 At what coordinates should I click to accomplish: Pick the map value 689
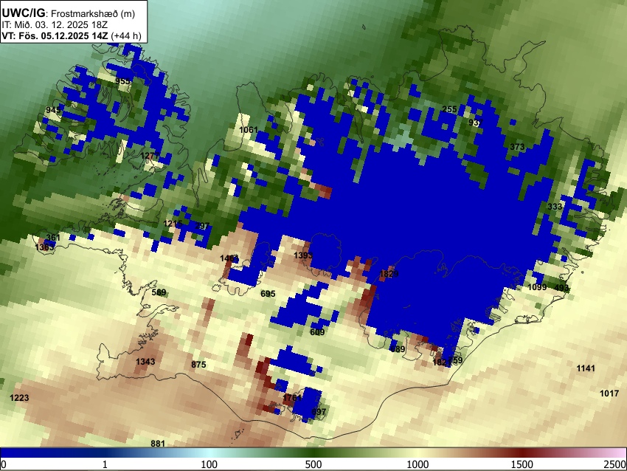[398, 349]
